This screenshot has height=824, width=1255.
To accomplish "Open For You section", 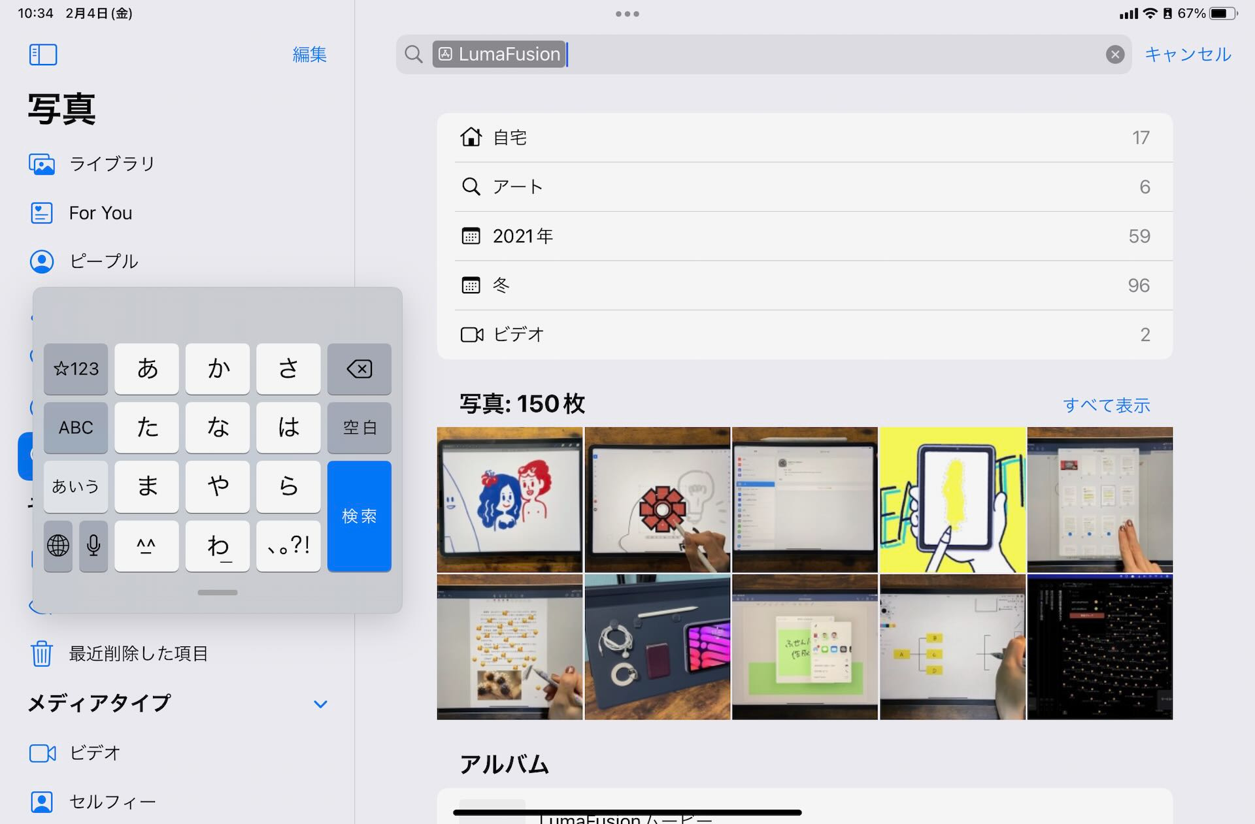I will [x=100, y=213].
